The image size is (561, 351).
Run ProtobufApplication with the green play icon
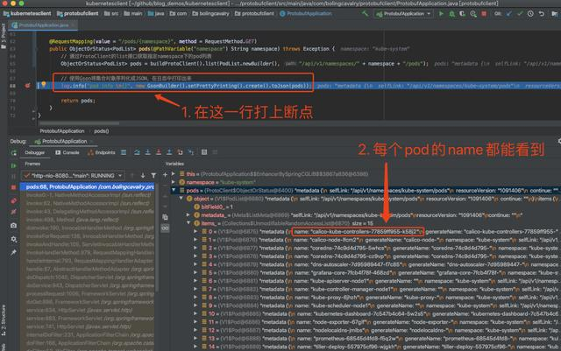[x=441, y=14]
